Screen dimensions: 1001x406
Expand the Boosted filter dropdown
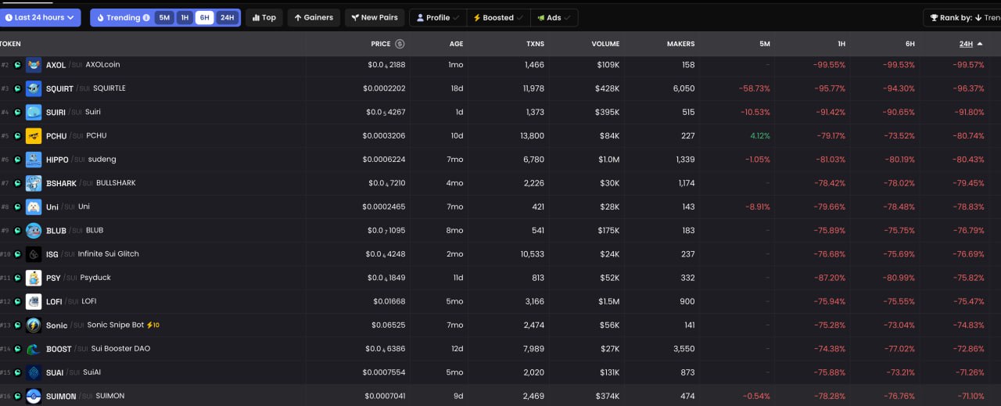pyautogui.click(x=497, y=17)
